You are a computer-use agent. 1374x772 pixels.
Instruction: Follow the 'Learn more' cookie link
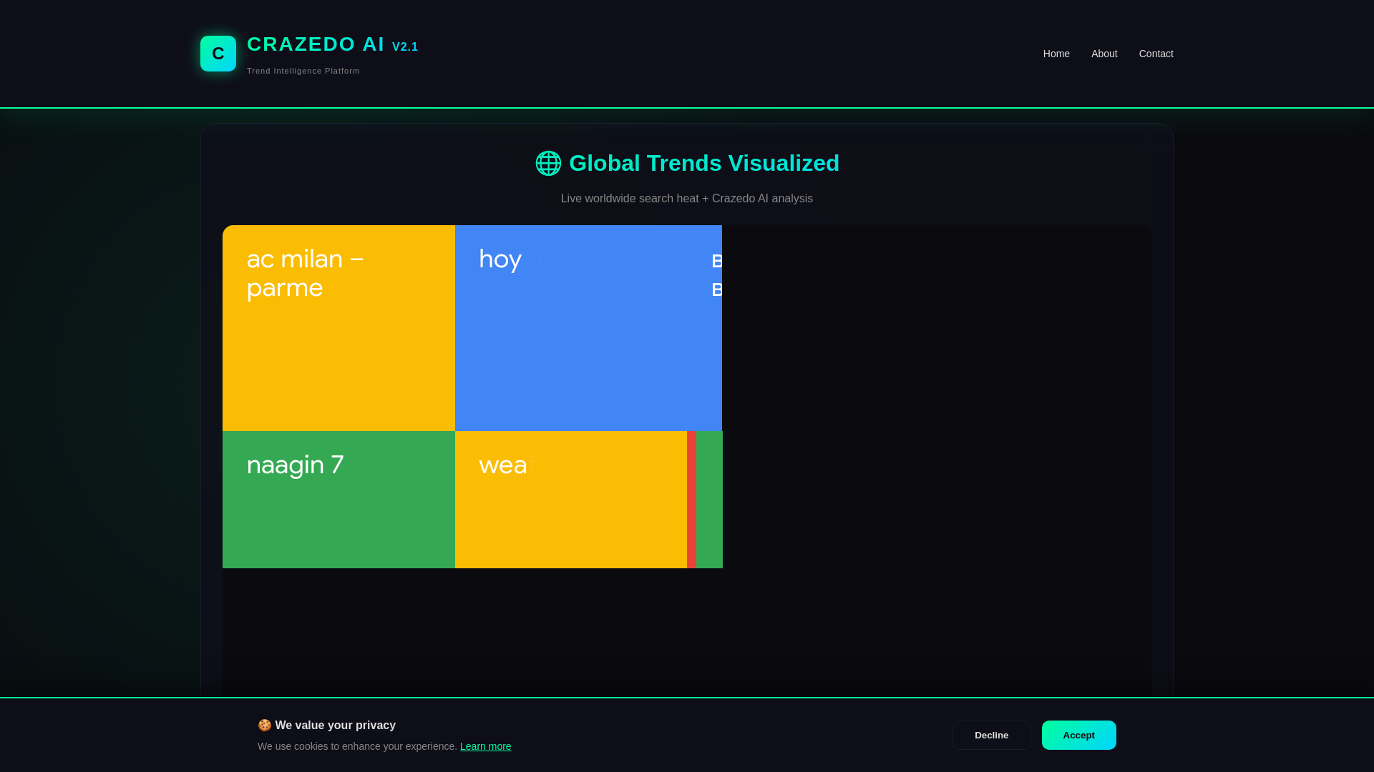click(x=485, y=746)
